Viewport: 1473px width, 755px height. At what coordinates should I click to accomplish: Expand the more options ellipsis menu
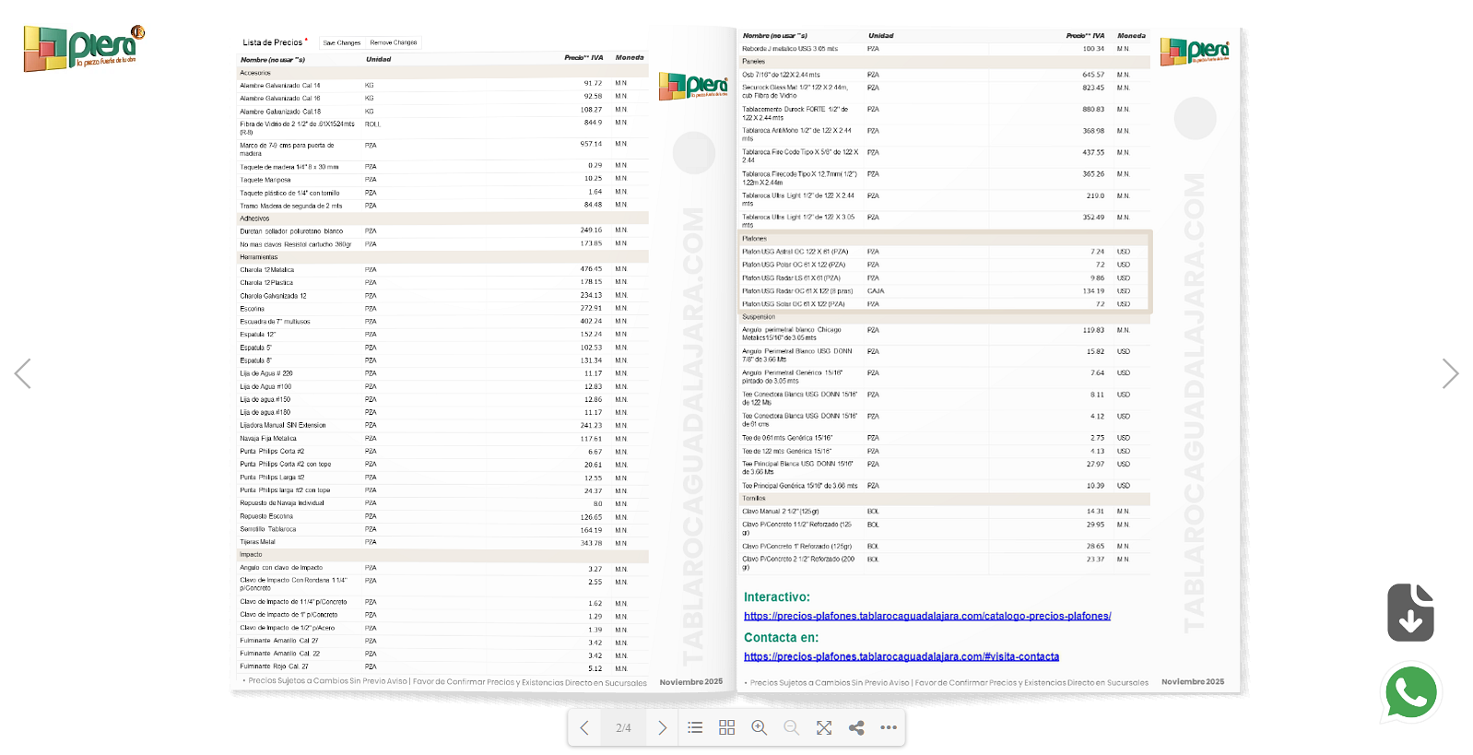[x=889, y=727]
